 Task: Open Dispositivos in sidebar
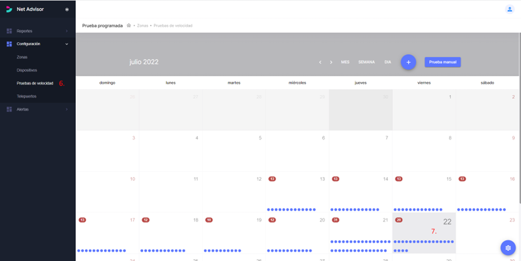27,70
